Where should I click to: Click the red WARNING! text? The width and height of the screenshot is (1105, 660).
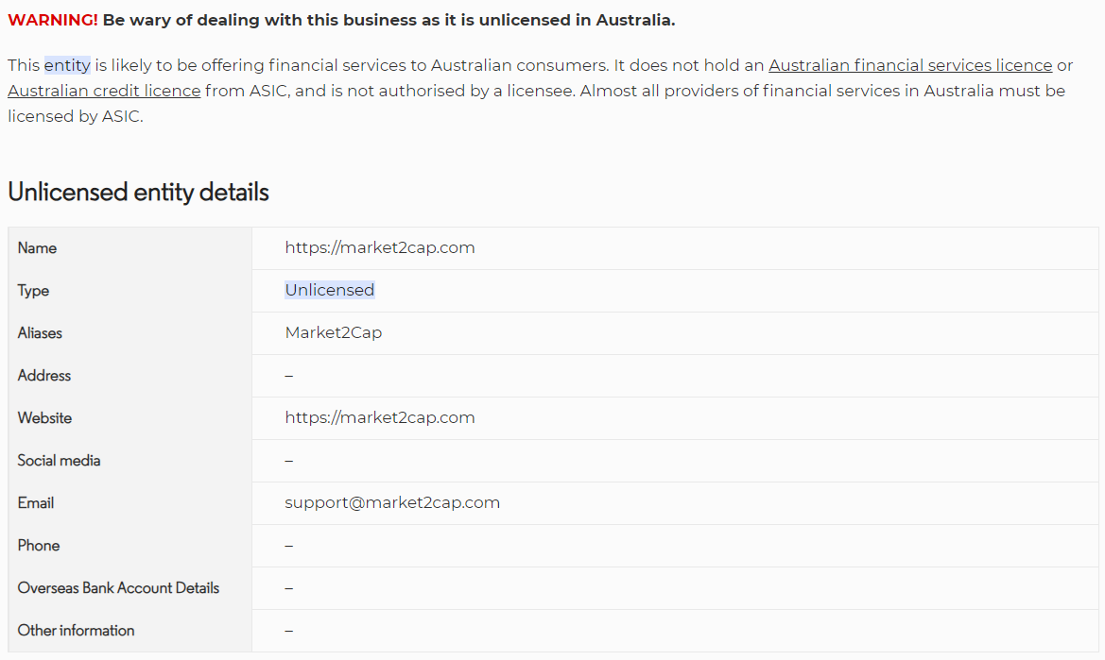(x=53, y=21)
